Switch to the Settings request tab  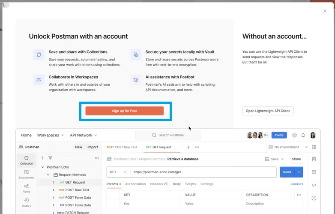(207, 184)
